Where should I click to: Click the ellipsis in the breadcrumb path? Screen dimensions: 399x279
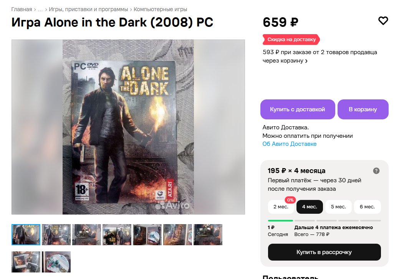[40, 10]
